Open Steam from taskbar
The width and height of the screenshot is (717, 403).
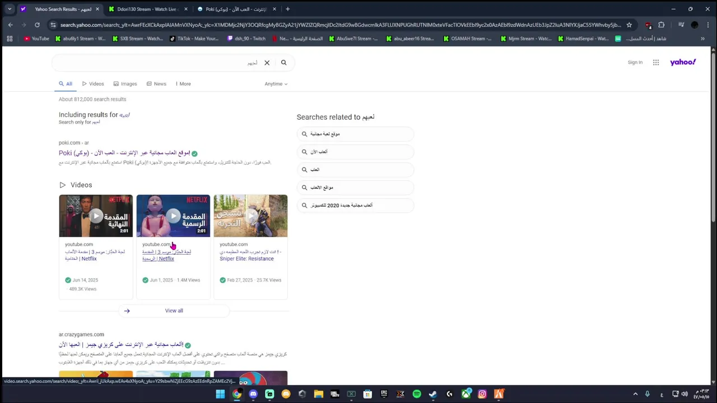[x=433, y=394]
